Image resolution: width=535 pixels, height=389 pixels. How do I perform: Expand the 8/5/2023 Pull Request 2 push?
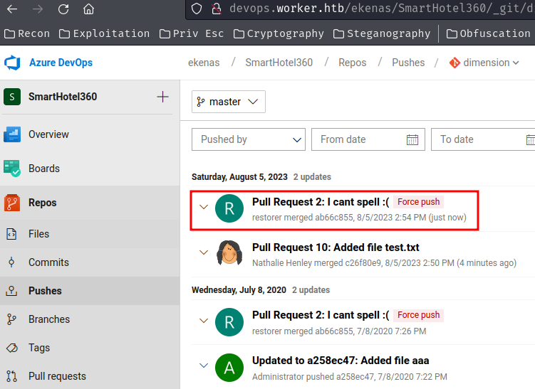tap(204, 207)
